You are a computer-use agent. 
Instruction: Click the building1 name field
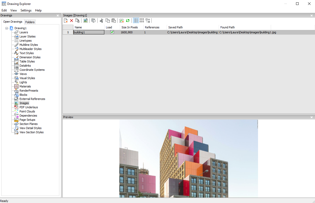89,32
